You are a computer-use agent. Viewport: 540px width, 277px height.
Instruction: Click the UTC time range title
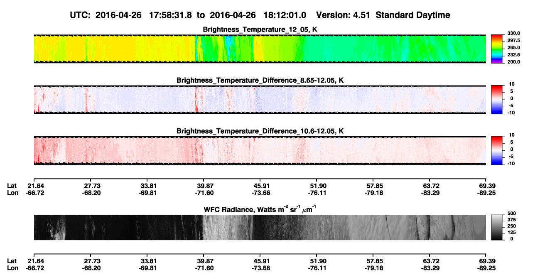(188, 15)
